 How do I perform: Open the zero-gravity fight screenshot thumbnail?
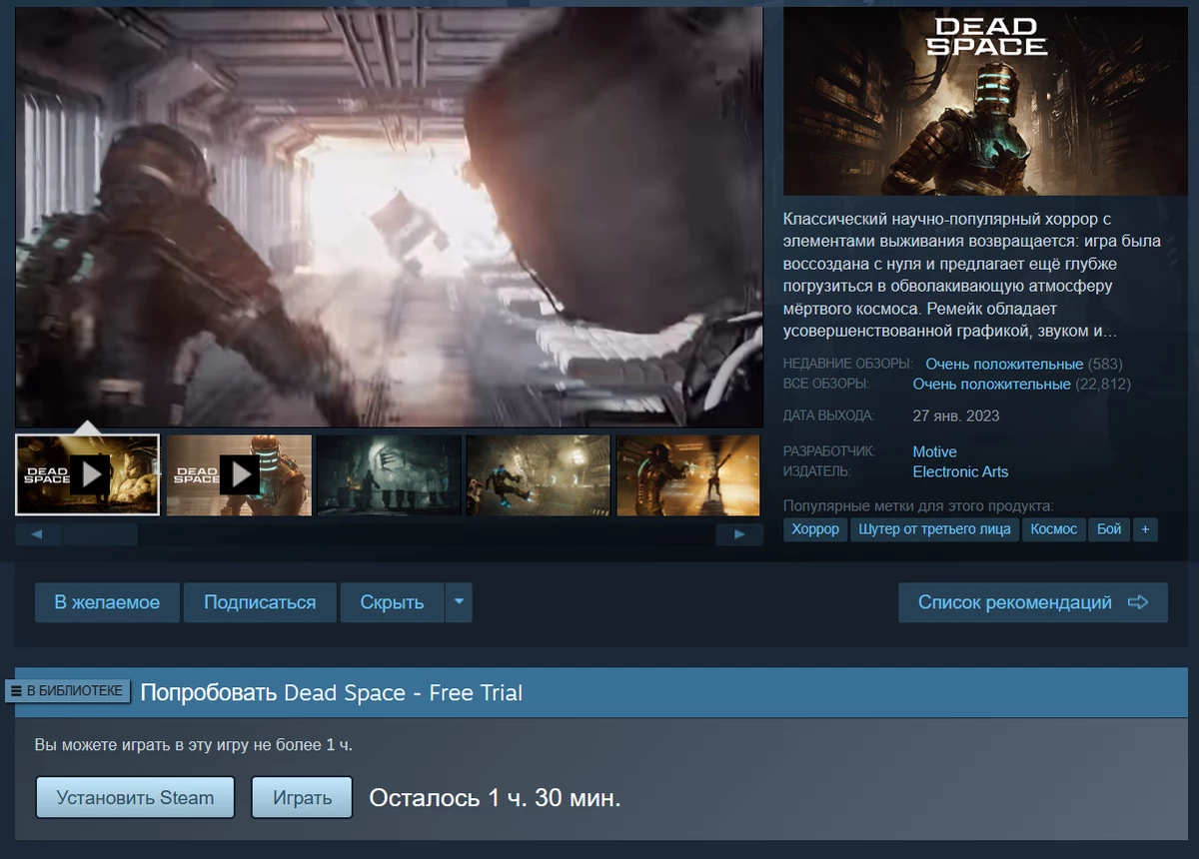coord(539,474)
